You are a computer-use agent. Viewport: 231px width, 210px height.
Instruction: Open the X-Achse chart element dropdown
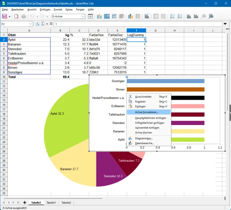[83, 16]
